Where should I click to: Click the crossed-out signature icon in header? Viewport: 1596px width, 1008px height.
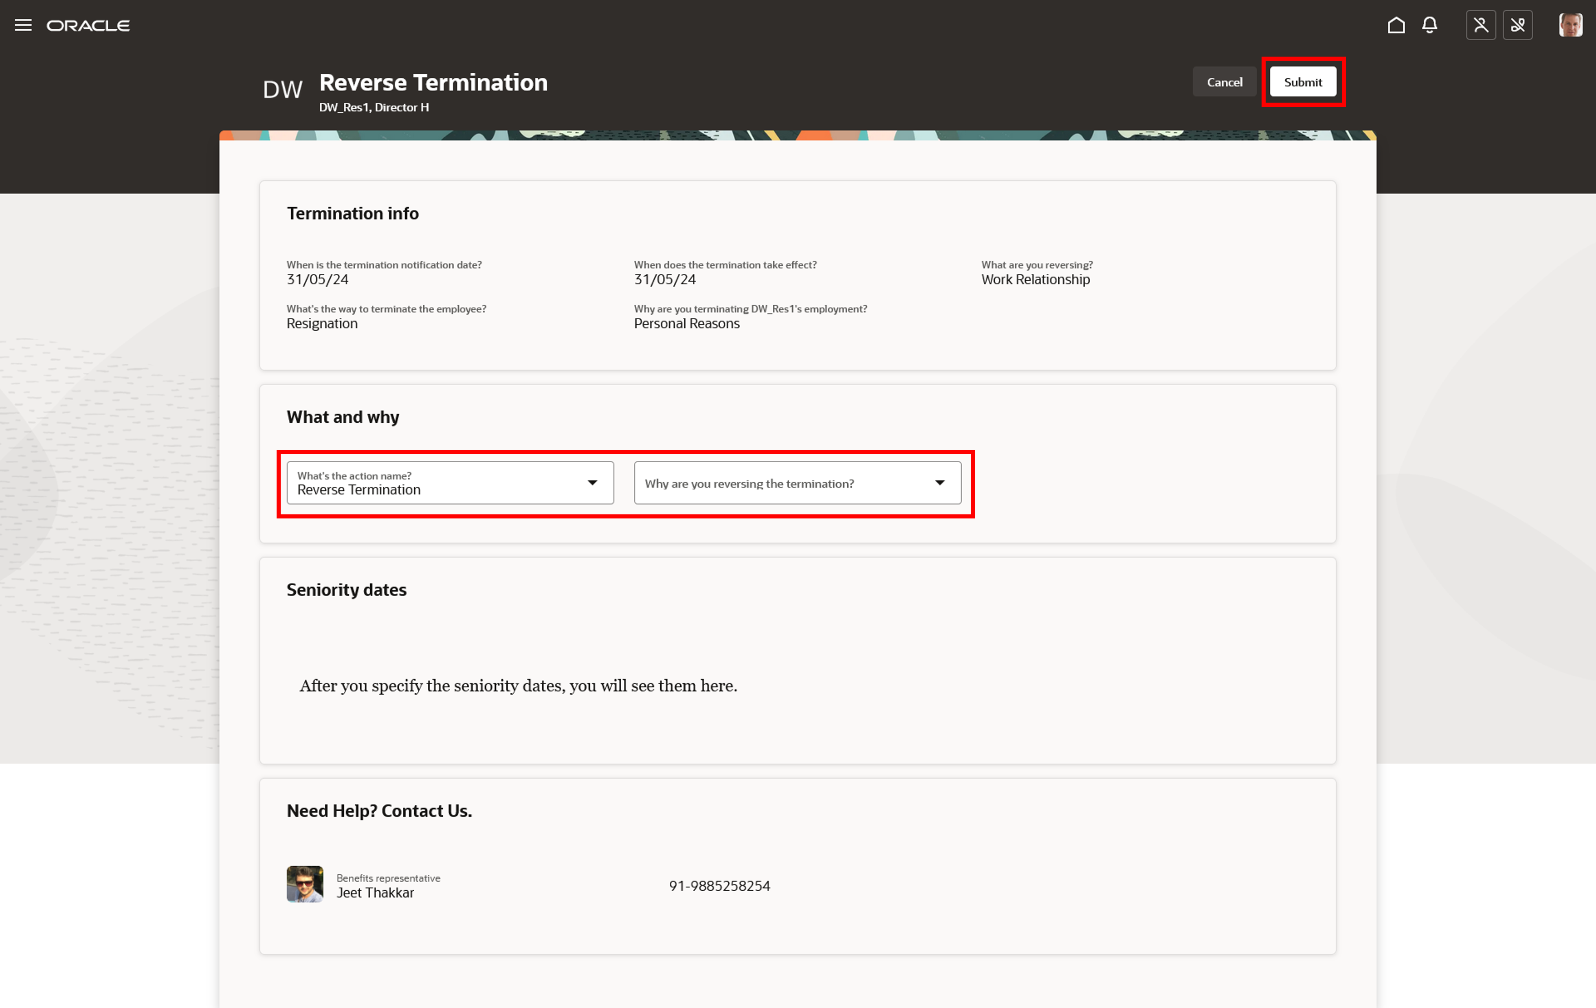click(1517, 25)
